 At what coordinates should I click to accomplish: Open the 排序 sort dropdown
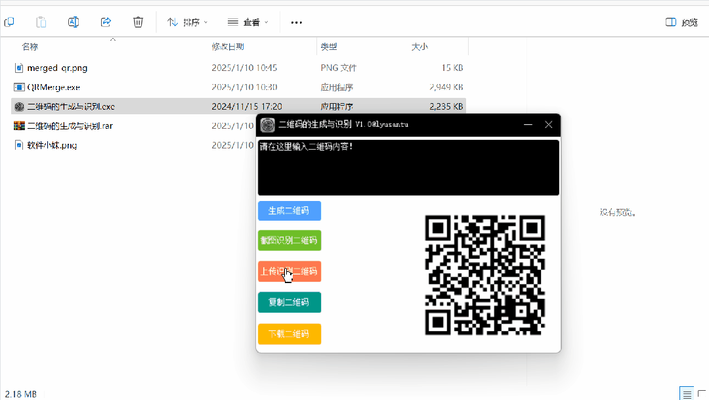coord(187,22)
